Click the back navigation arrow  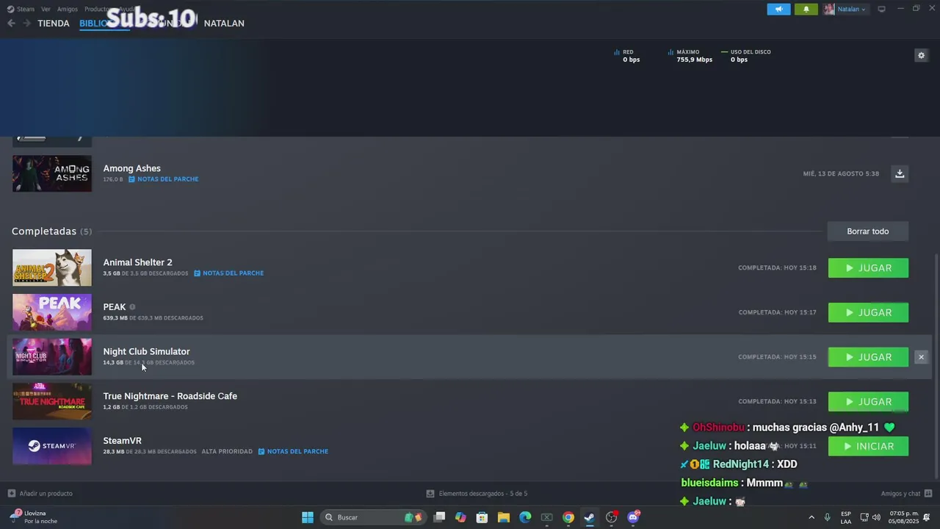(x=11, y=24)
